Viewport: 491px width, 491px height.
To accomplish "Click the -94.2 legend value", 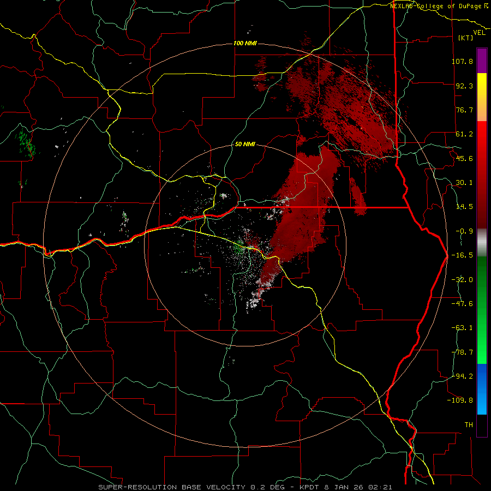I will 462,376.
